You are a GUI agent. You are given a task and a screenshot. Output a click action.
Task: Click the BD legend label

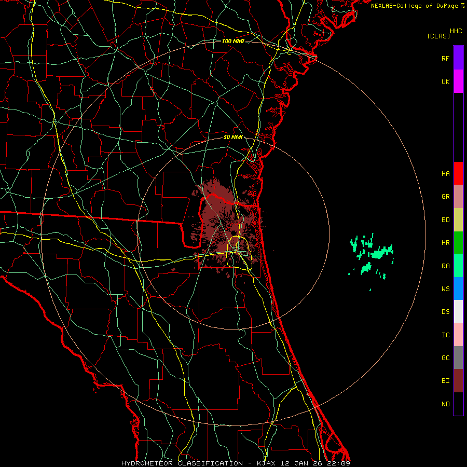tap(445, 220)
